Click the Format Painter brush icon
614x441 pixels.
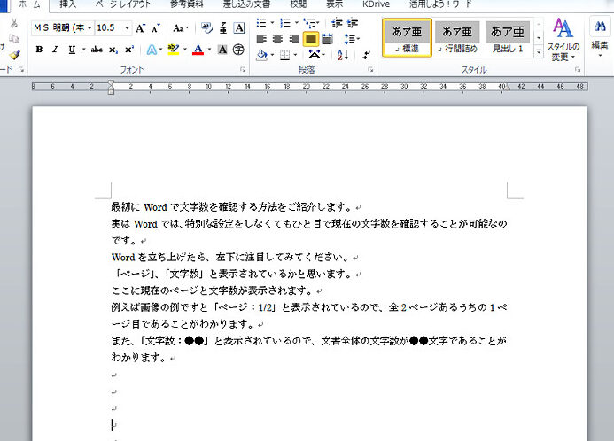(x=14, y=55)
